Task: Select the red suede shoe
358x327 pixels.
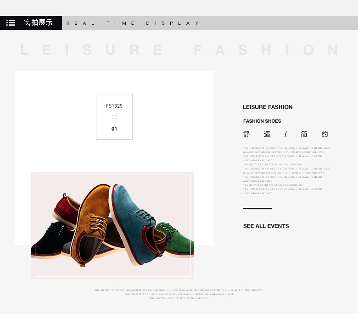Action: coord(66,210)
